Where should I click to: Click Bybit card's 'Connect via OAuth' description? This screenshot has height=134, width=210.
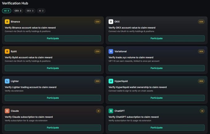27,61
